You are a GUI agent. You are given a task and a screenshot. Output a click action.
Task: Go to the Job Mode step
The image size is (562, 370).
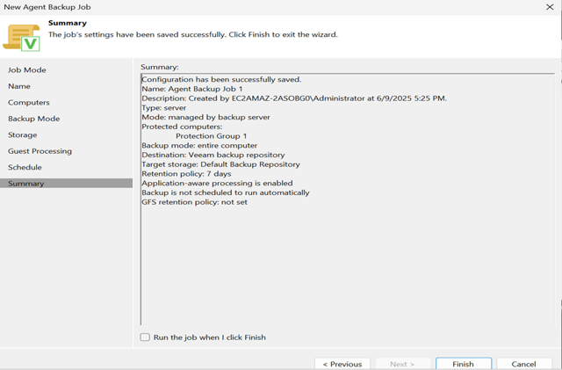pyautogui.click(x=27, y=70)
